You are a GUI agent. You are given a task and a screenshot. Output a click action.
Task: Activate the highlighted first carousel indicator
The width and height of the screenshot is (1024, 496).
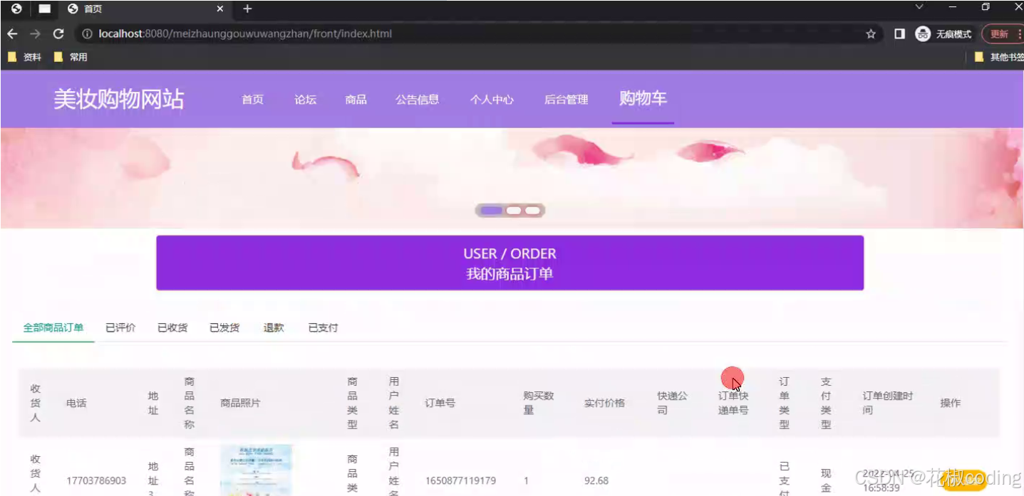tap(490, 210)
